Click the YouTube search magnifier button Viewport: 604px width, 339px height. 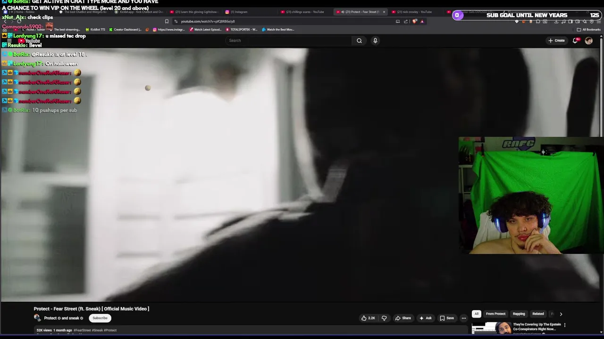pyautogui.click(x=359, y=40)
